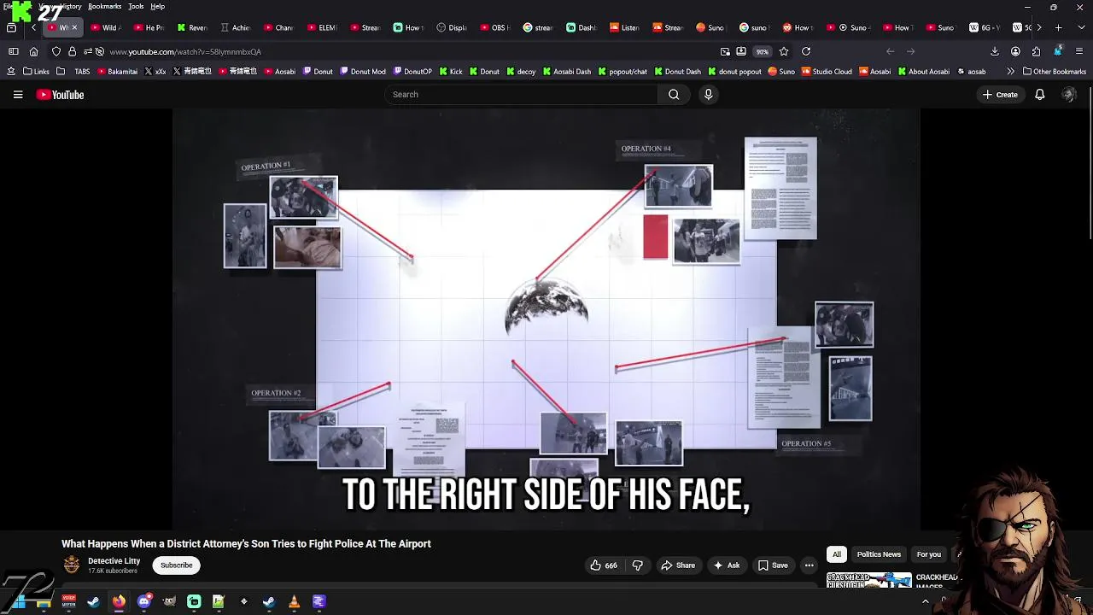
Task: Open tracking protection shield icon
Action: click(x=56, y=51)
